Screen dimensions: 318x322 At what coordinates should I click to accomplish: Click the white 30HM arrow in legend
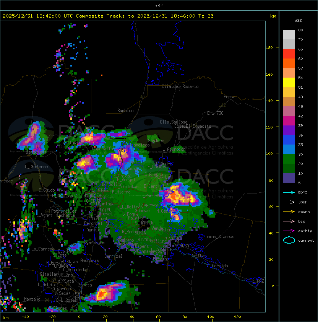(289, 202)
